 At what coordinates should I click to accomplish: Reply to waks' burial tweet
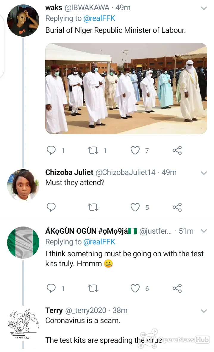51,150
